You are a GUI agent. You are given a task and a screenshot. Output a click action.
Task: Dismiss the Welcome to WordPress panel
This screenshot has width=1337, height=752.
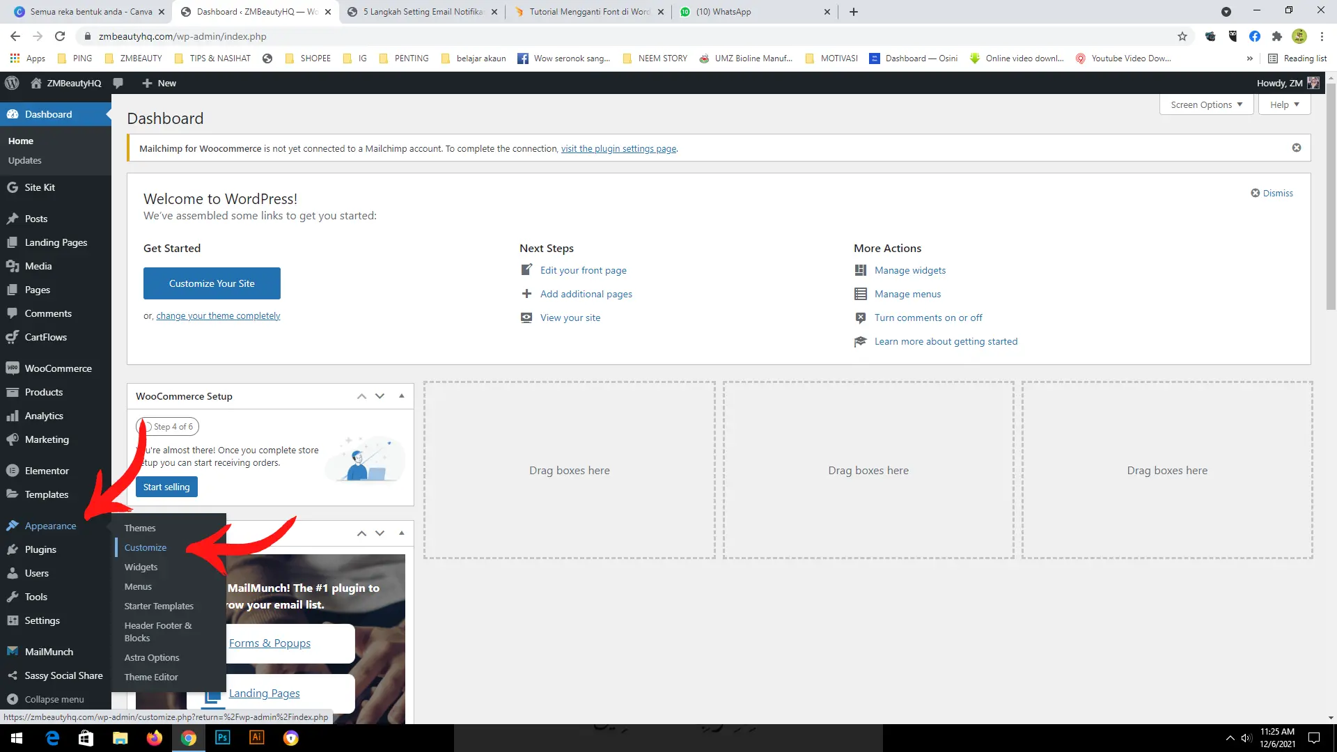[1272, 193]
